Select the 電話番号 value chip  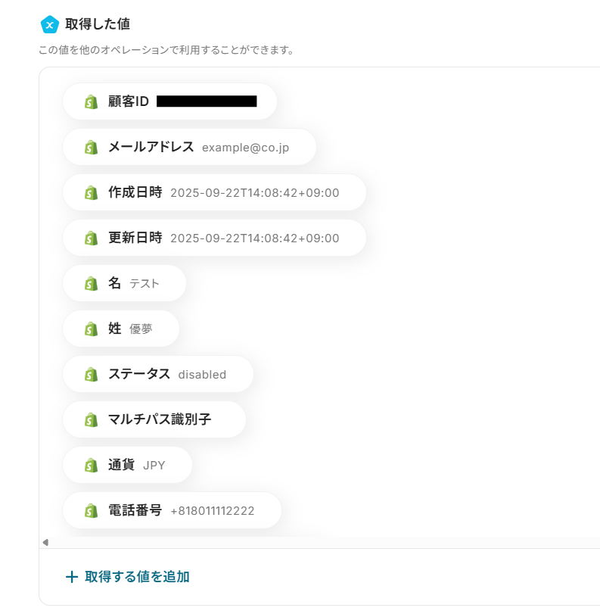pos(173,510)
